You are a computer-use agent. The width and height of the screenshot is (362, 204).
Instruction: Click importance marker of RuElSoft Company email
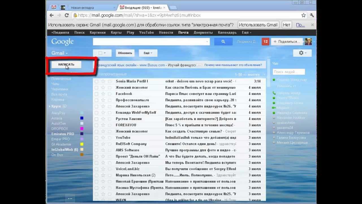pos(109,144)
